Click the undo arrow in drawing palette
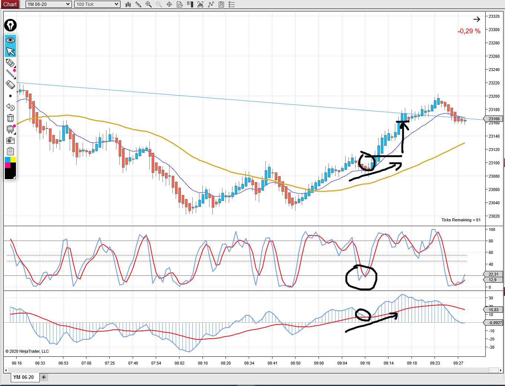Screen dimensions: 505x386 10,107
